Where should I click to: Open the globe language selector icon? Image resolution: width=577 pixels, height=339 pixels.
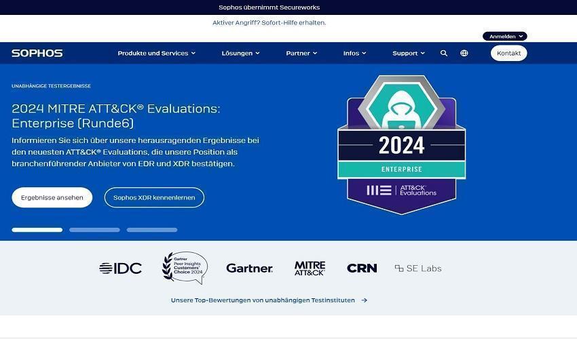coord(464,54)
